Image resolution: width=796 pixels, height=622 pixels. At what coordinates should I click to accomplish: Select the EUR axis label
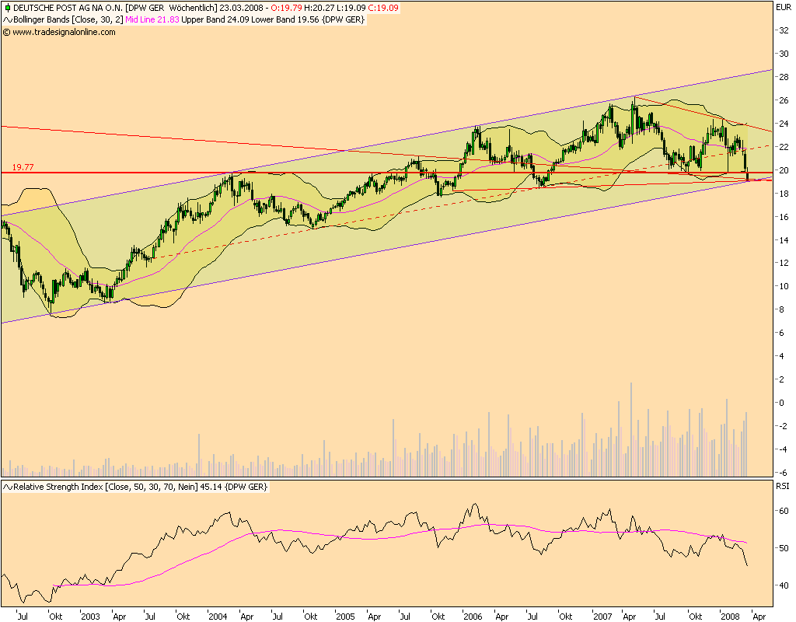pyautogui.click(x=784, y=6)
